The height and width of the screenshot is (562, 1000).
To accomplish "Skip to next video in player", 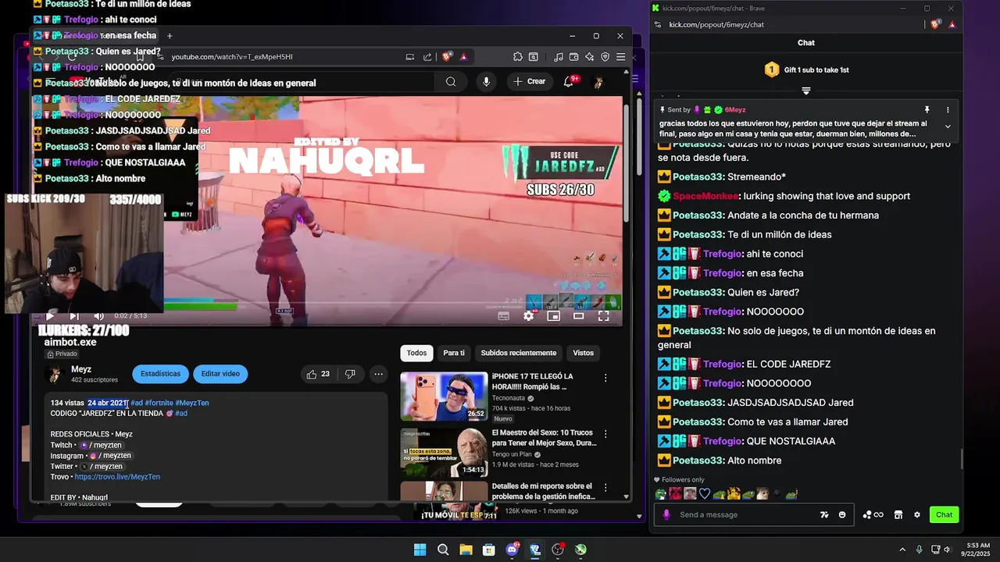I will [74, 316].
